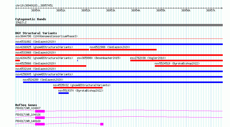Click the 38956k ruler tick label
Viewport: 230px width, 127px height.
(186, 10)
